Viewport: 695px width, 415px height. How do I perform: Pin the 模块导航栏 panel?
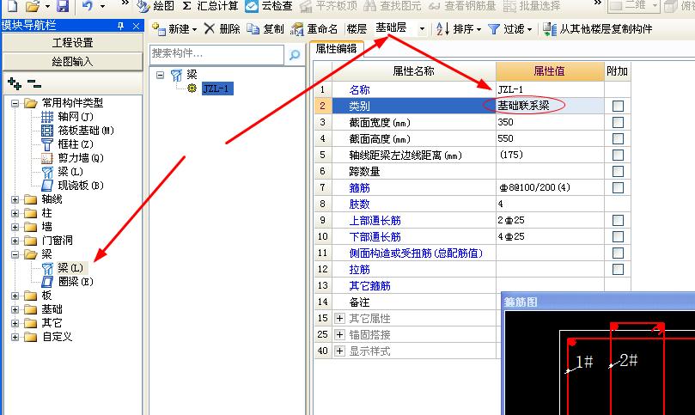click(x=120, y=26)
